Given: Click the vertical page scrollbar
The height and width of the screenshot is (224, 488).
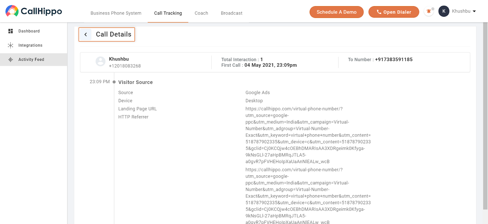Looking at the screenshot, I should [485, 116].
